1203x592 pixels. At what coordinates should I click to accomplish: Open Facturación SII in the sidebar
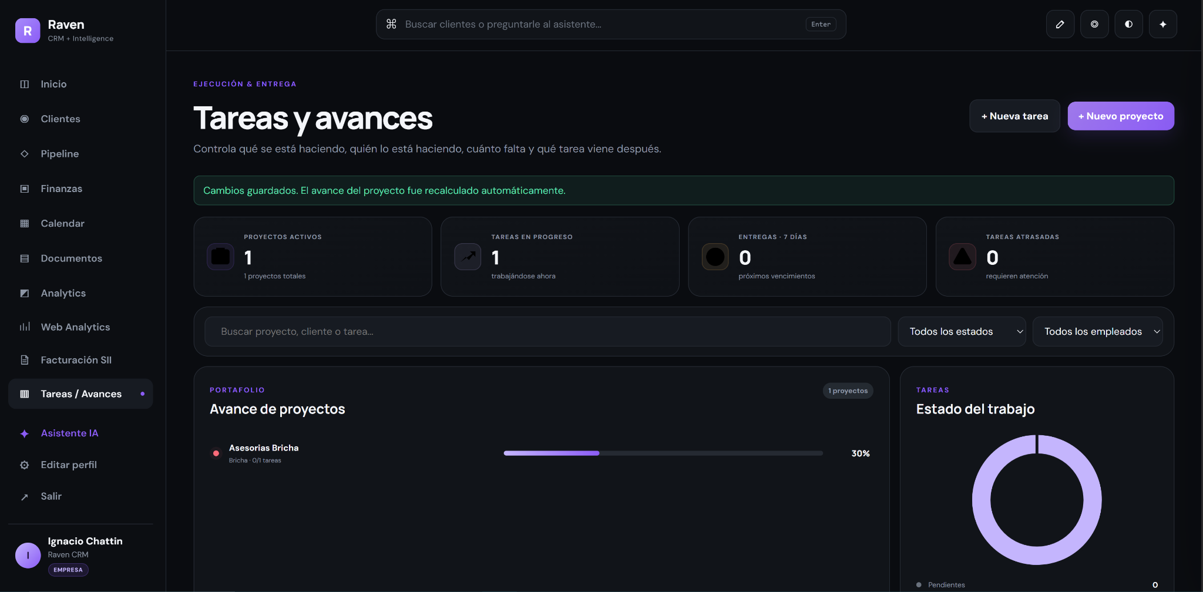pyautogui.click(x=80, y=360)
